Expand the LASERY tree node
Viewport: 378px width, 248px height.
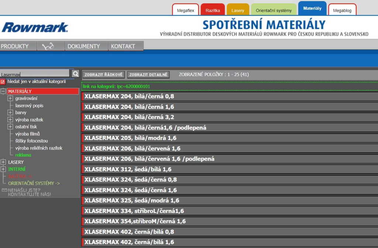point(3,162)
